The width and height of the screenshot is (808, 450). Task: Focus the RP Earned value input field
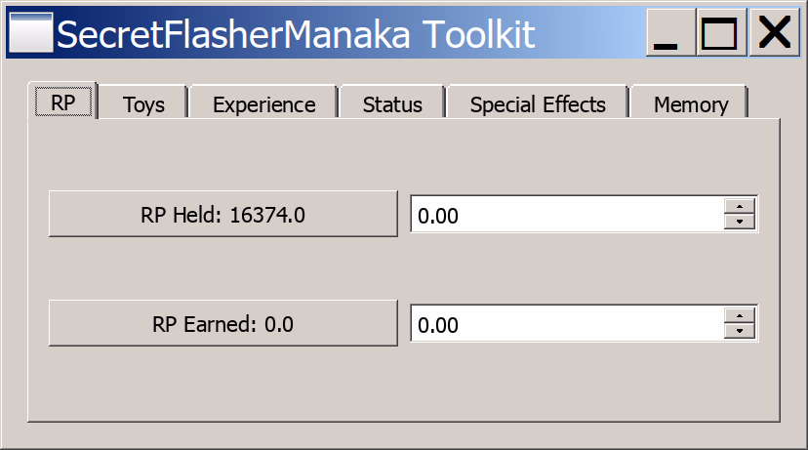(x=567, y=323)
